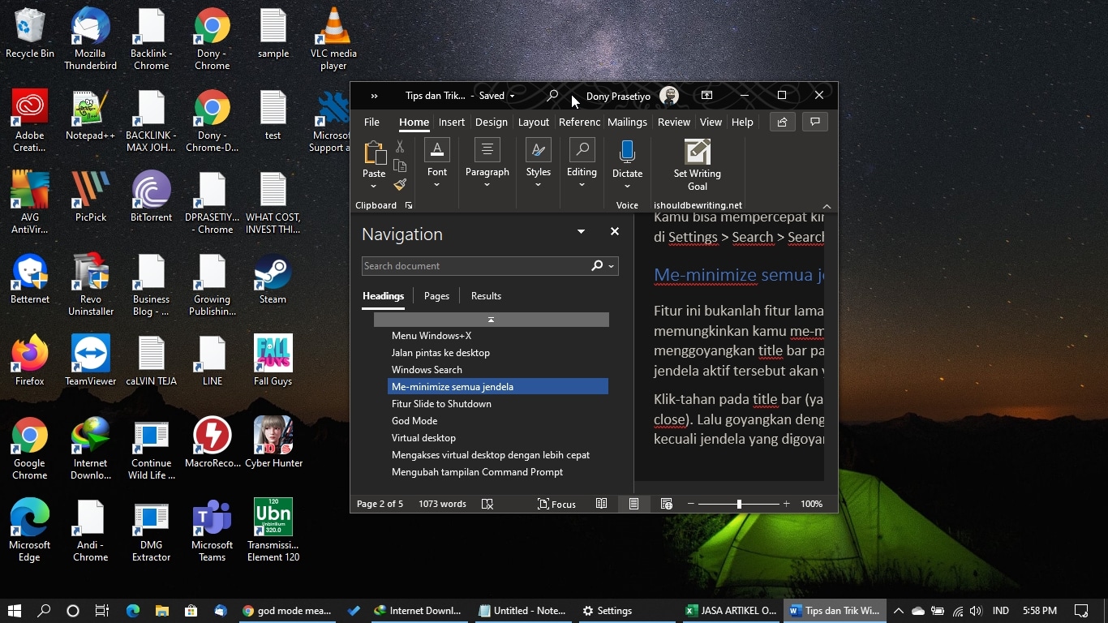Expand the Font group dropdown
Viewport: 1108px width, 623px height.
pyautogui.click(x=437, y=185)
